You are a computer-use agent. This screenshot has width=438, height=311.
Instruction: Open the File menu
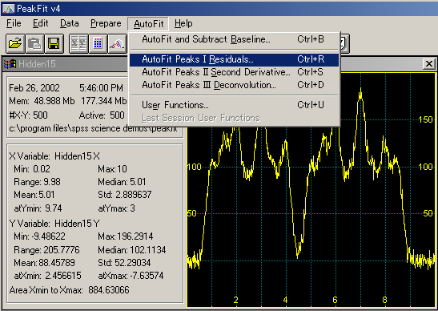tap(14, 23)
